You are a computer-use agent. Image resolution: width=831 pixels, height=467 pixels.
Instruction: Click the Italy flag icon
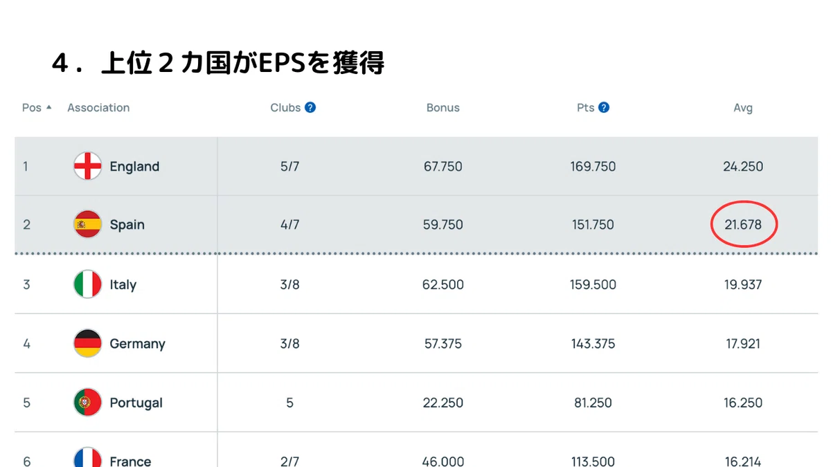[x=88, y=284]
